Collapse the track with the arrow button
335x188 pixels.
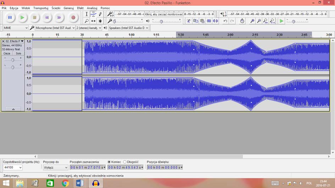click(x=13, y=109)
